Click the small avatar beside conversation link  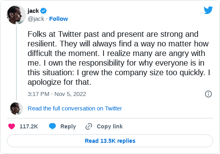click(x=16, y=108)
